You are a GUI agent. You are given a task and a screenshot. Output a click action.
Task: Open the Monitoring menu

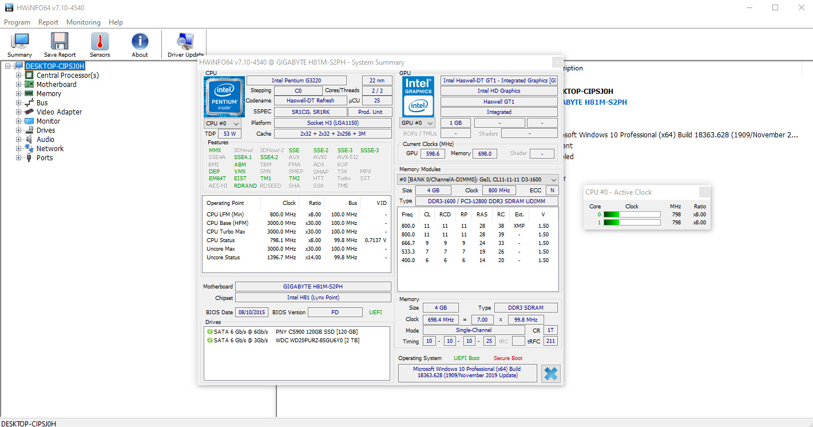tap(84, 22)
